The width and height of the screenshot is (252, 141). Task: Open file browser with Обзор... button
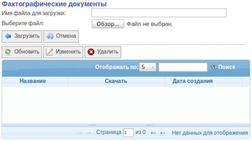[x=108, y=24]
